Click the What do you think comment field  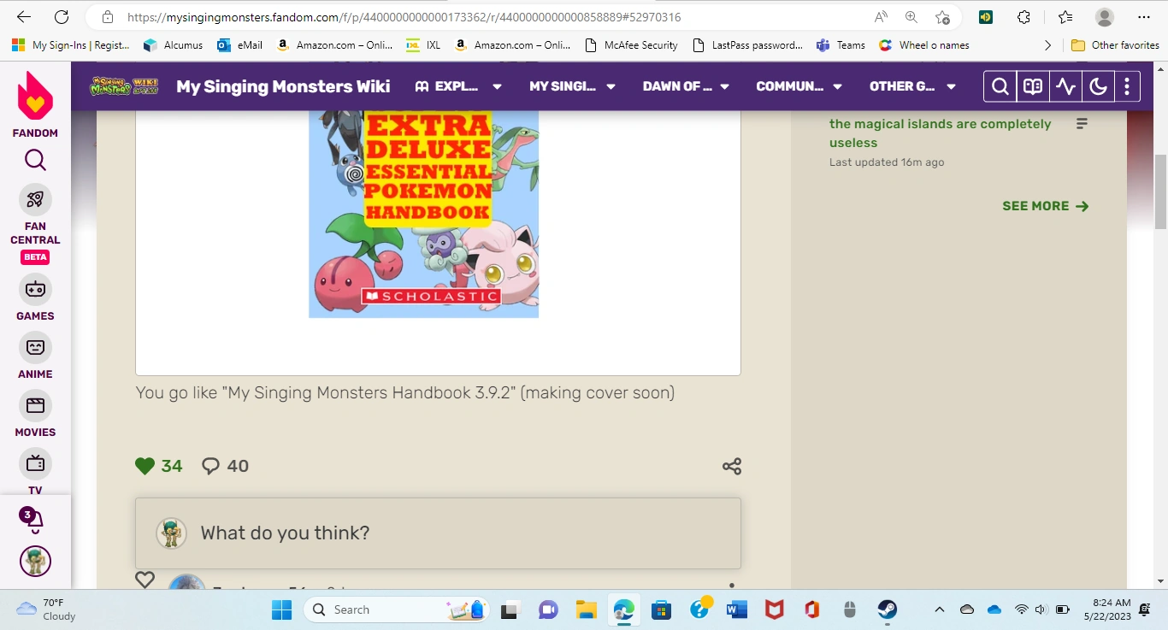coord(438,533)
